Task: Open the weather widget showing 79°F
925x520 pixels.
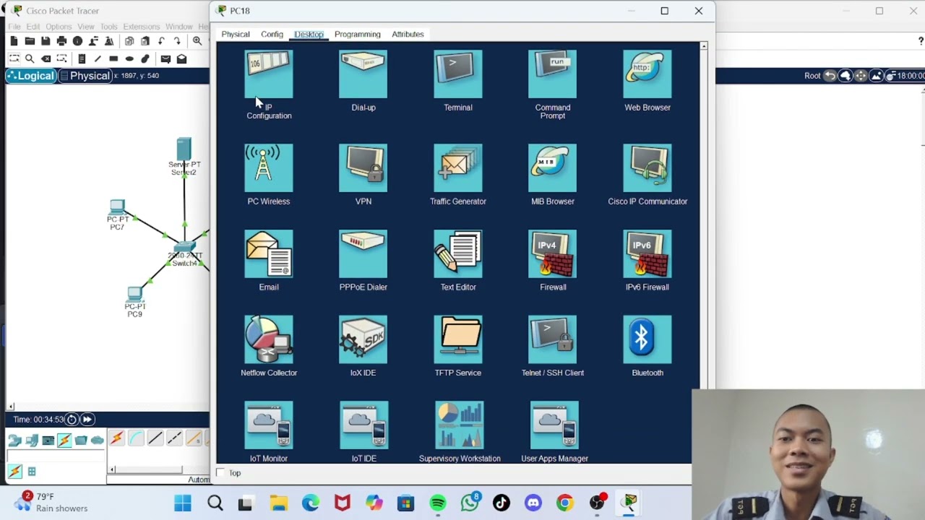Action: coord(52,502)
